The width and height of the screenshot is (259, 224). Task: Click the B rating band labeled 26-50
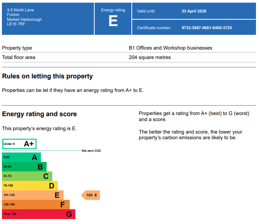[x=24, y=167]
